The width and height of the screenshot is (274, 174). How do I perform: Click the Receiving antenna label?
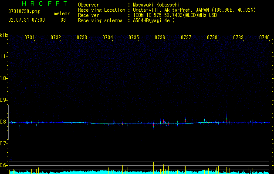[x=100, y=20]
